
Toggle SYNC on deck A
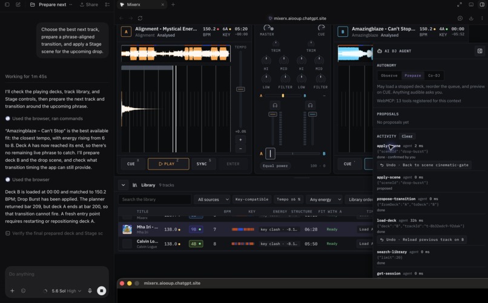(x=203, y=164)
